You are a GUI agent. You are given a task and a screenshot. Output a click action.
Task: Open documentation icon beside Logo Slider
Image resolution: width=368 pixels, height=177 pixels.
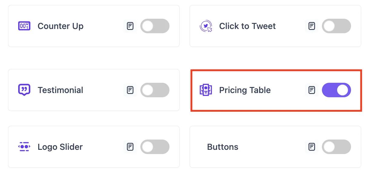(130, 147)
